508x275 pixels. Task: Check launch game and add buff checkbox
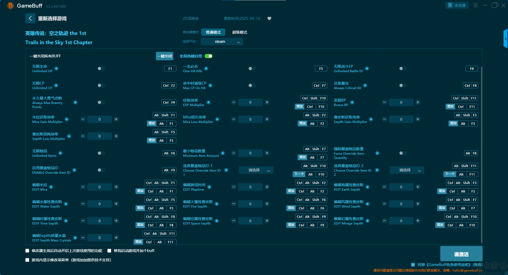[x=109, y=251]
